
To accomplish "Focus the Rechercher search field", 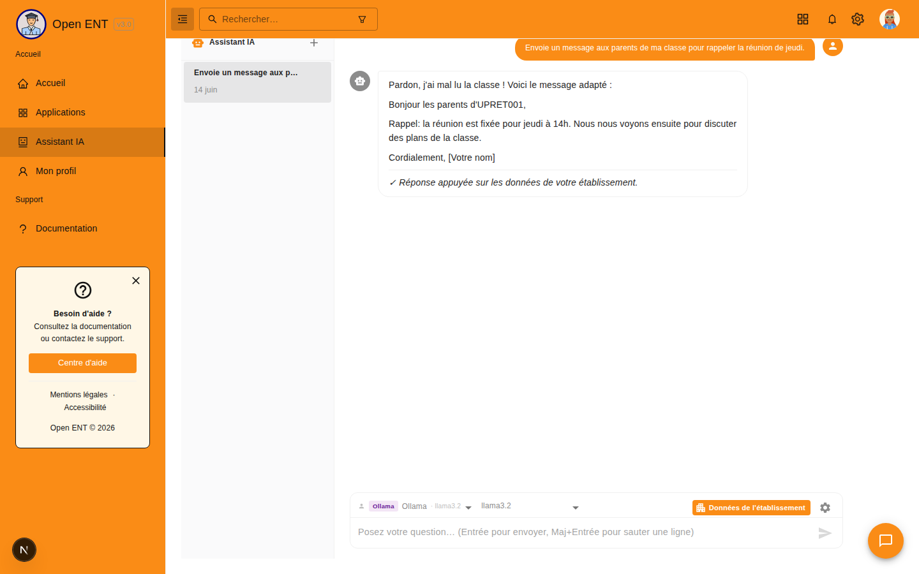I will [x=288, y=19].
